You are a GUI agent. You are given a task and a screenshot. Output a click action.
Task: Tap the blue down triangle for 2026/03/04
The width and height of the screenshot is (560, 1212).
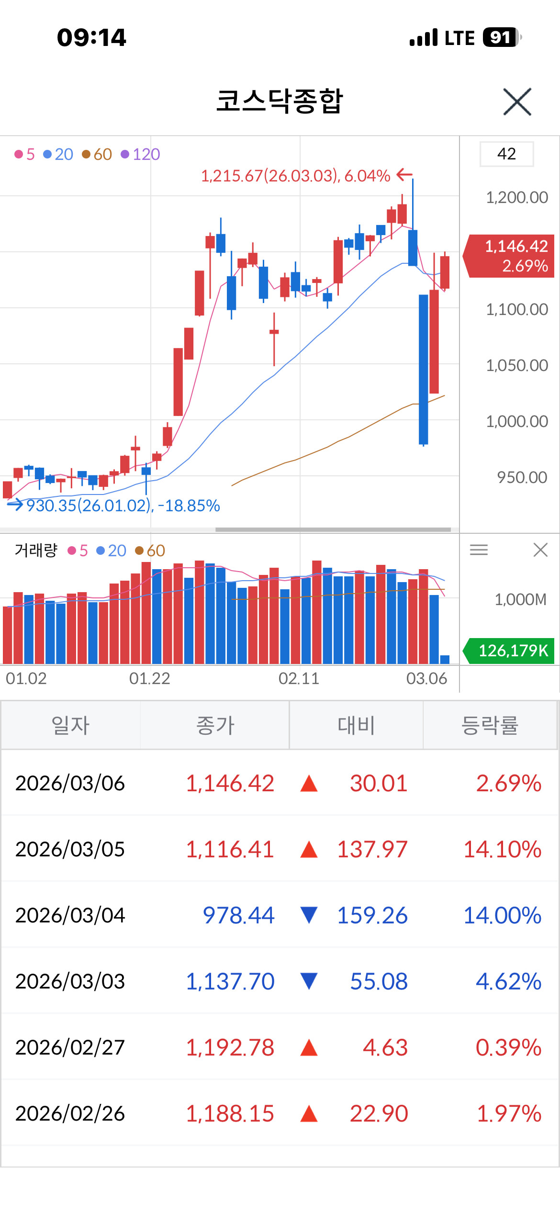tap(309, 915)
